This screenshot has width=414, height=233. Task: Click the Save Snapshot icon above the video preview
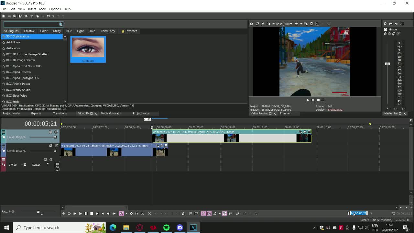(x=312, y=24)
